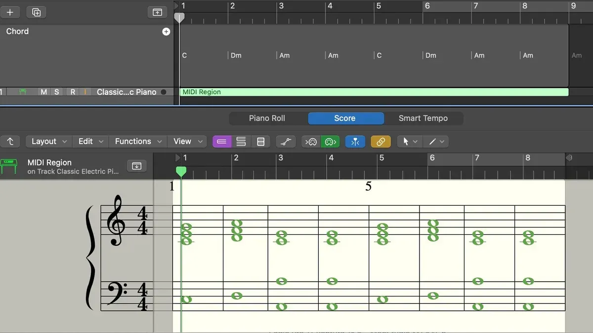Select the treble chord in bar 6
593x333 pixels.
pyautogui.click(x=433, y=230)
